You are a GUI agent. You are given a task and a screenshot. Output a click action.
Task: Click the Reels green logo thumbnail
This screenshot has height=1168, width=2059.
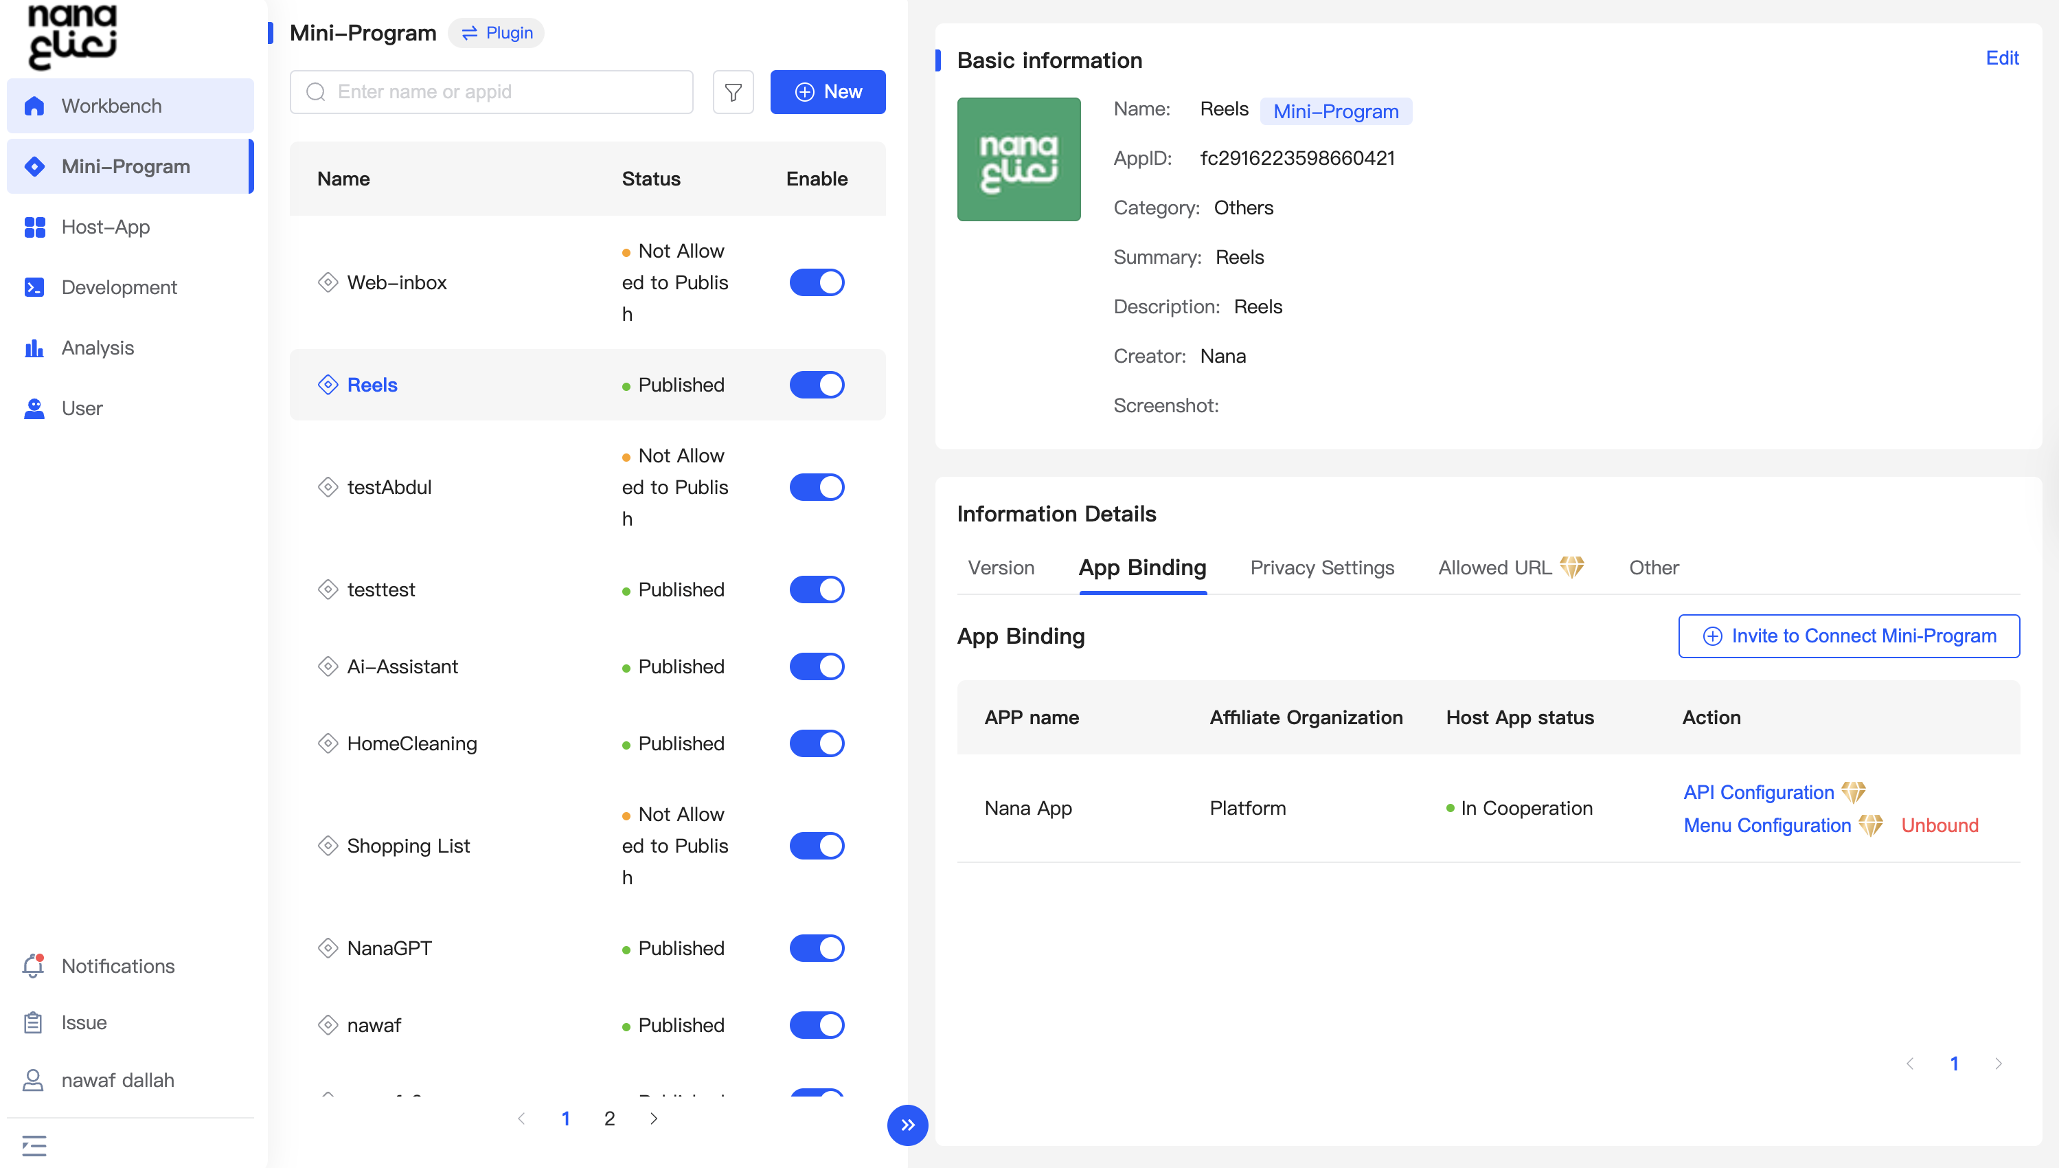[x=1019, y=159]
